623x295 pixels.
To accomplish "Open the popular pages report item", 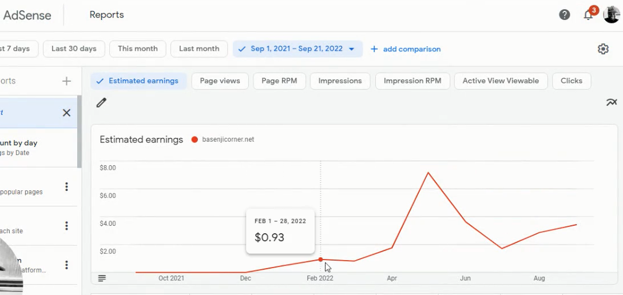I will [x=38, y=186].
